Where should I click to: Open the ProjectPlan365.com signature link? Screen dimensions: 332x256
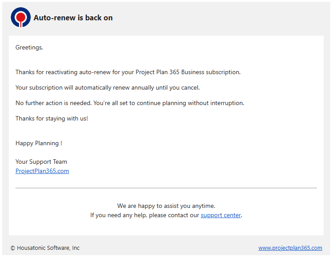[x=42, y=171]
